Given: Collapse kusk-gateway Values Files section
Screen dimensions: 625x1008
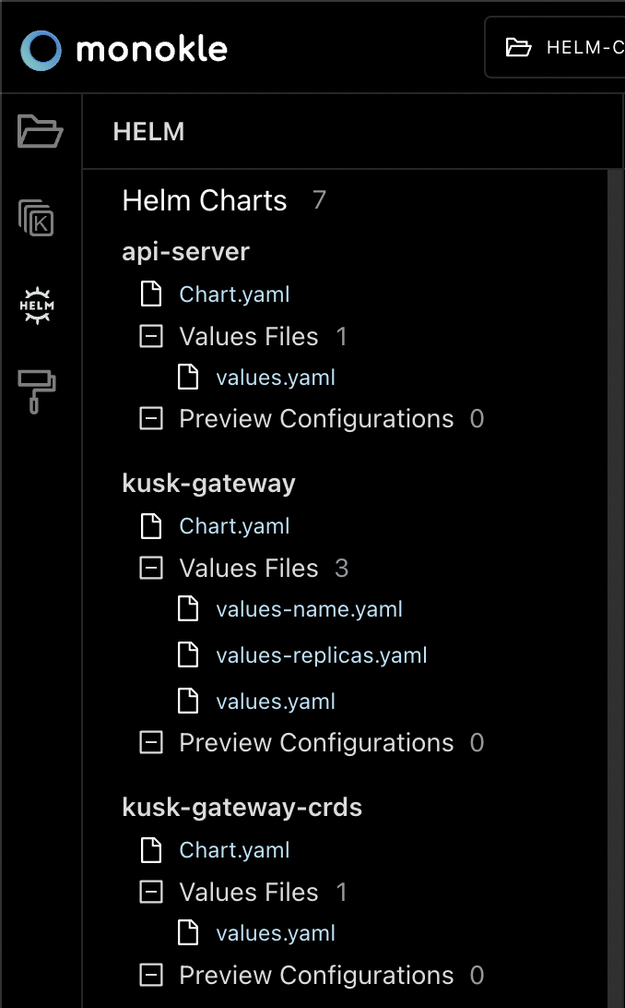Looking at the screenshot, I should tap(151, 568).
